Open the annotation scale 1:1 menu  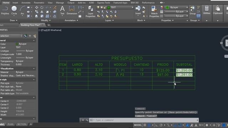pos(201,125)
